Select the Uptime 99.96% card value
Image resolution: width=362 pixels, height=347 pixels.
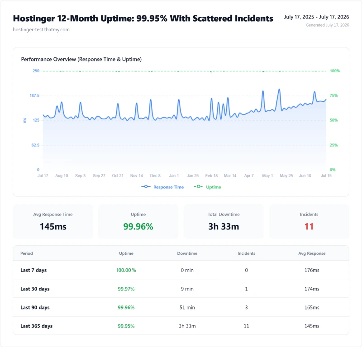click(x=138, y=226)
